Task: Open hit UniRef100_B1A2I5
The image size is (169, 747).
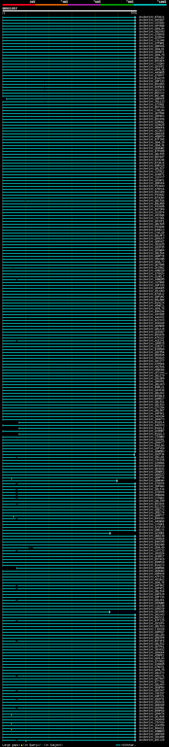Action: tap(151, 78)
